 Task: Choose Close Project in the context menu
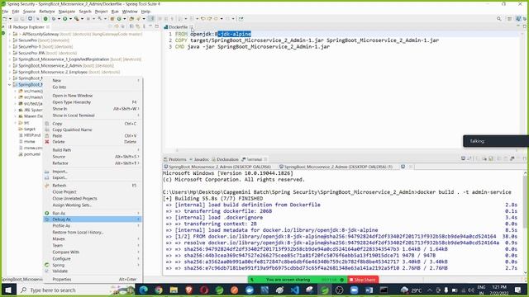64,192
